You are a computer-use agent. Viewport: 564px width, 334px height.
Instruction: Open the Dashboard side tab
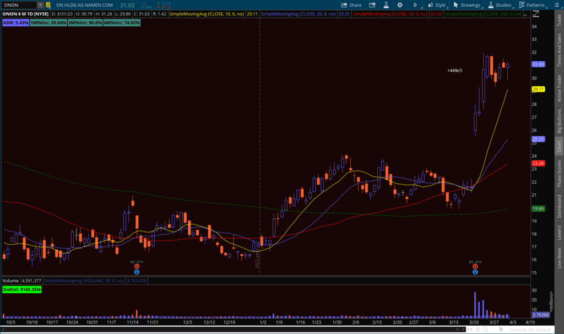point(559,206)
